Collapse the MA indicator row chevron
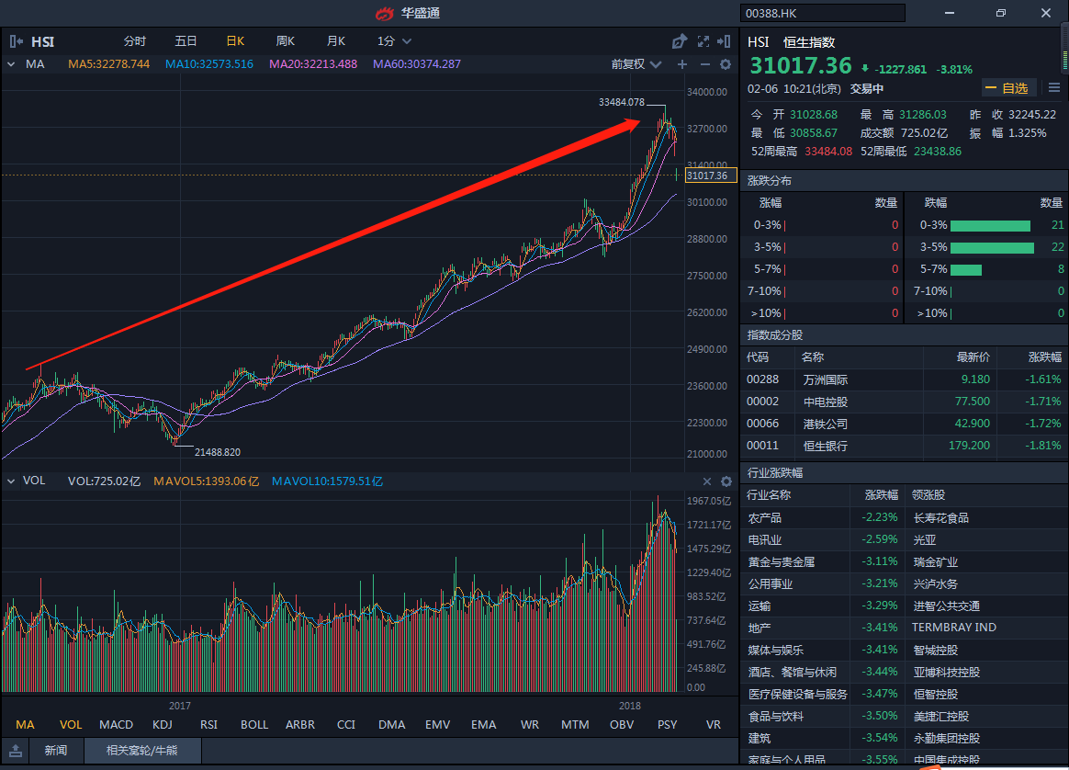1069x770 pixels. 11,64
